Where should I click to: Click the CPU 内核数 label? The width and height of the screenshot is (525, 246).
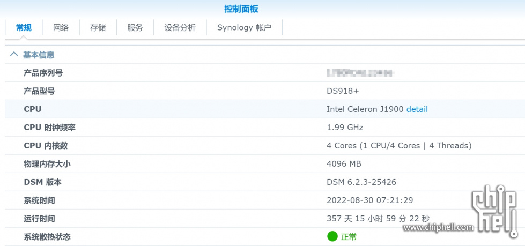tap(46, 146)
